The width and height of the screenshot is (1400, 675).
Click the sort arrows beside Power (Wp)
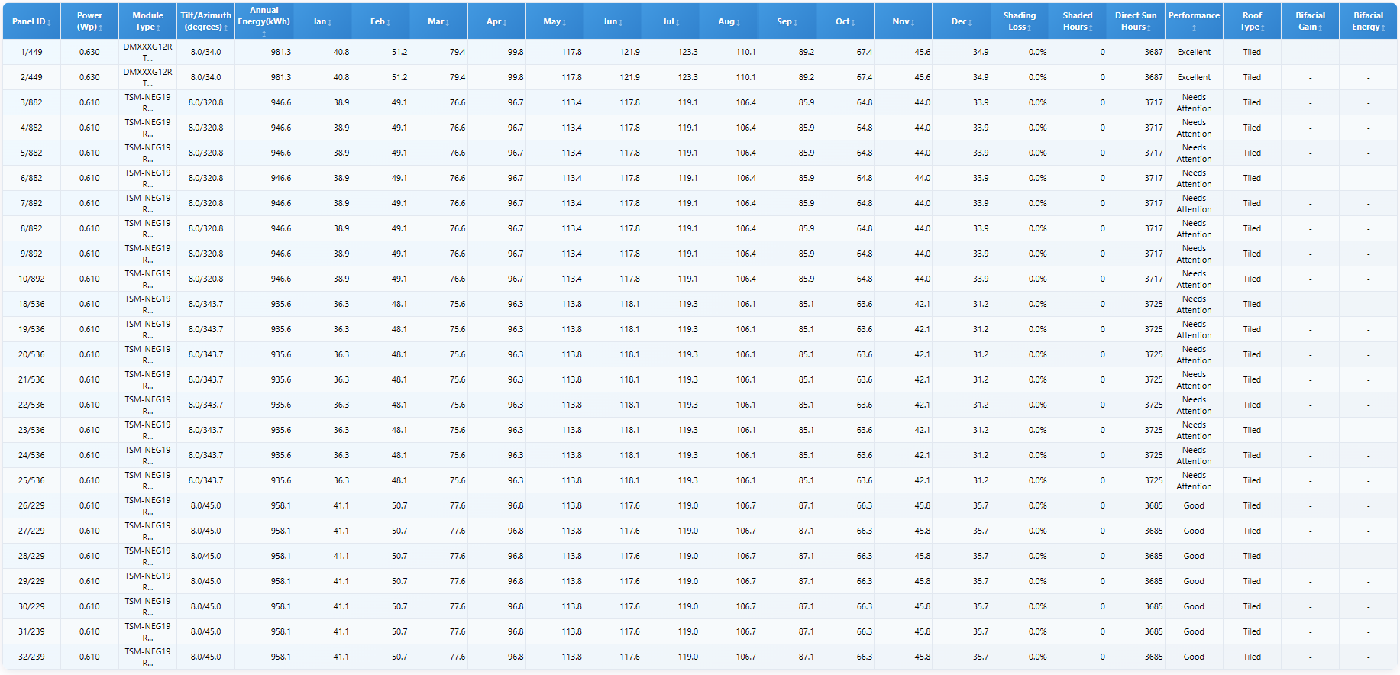tap(101, 28)
